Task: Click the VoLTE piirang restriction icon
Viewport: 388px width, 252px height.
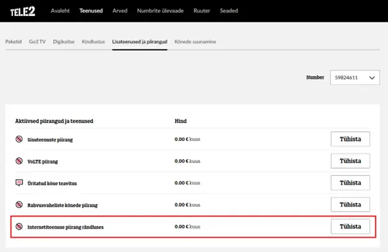Action: (19, 161)
